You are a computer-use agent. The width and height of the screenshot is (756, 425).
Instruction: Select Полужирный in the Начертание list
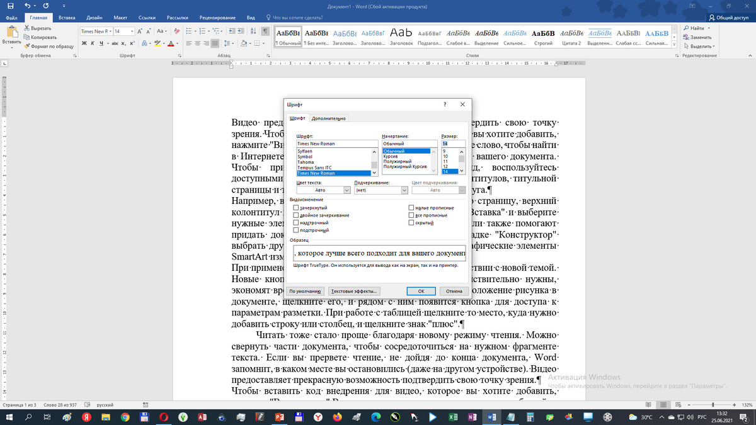tap(398, 162)
